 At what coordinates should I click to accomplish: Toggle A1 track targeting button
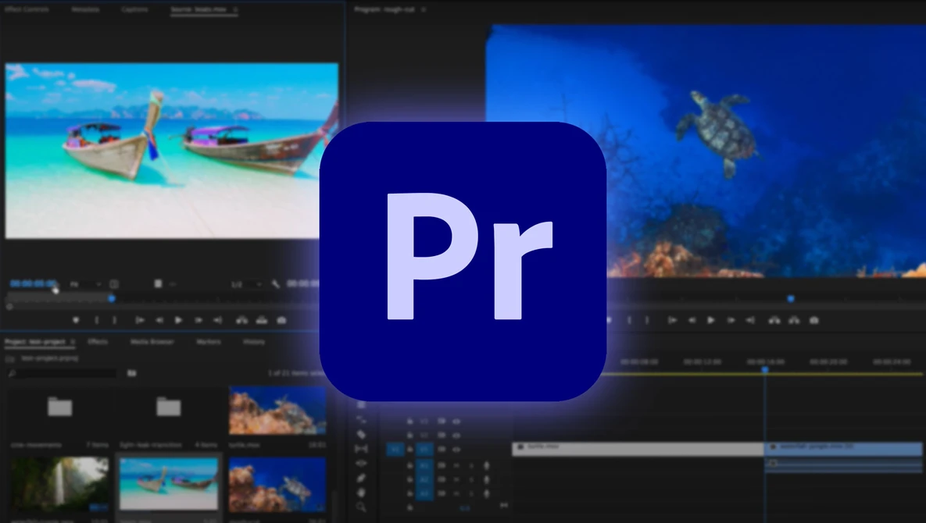[424, 466]
